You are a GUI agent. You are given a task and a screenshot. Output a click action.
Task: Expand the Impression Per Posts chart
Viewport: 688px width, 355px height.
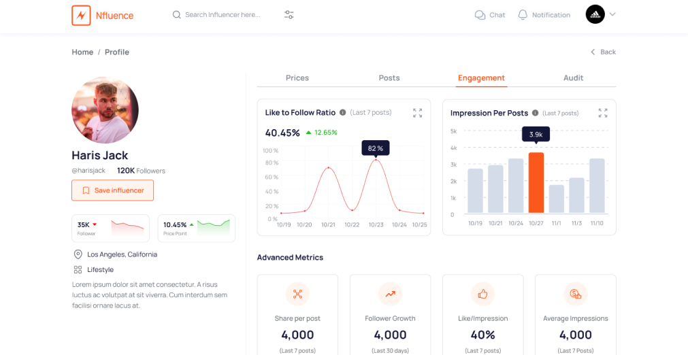602,113
